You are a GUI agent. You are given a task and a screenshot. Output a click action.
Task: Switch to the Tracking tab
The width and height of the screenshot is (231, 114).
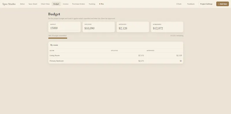click(x=92, y=4)
